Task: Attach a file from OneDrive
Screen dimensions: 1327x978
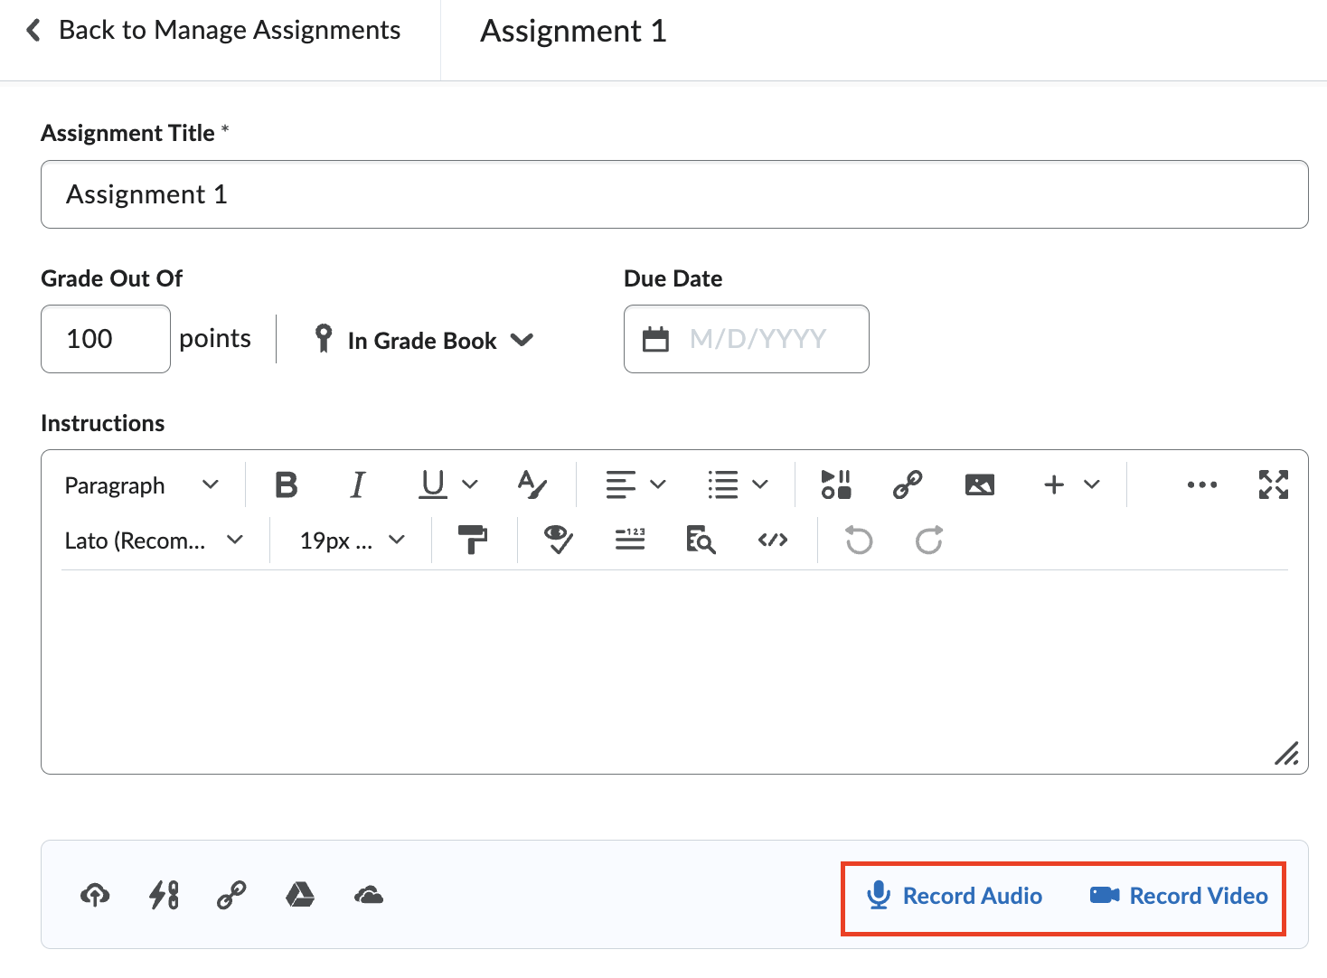Action: click(x=369, y=895)
